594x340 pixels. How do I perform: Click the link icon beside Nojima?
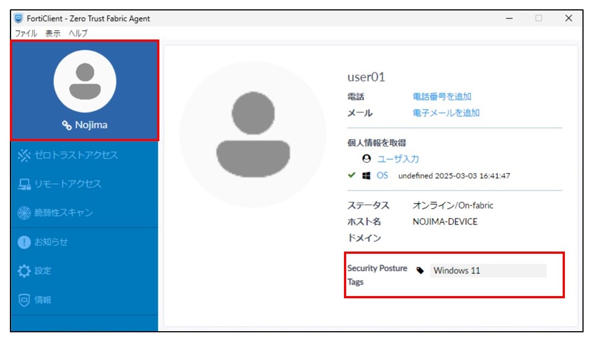tap(66, 125)
